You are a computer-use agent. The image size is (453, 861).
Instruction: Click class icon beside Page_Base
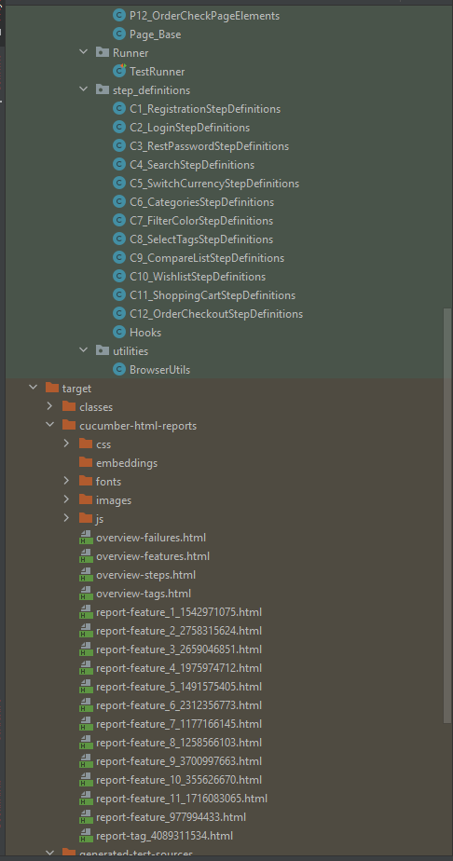pos(118,34)
